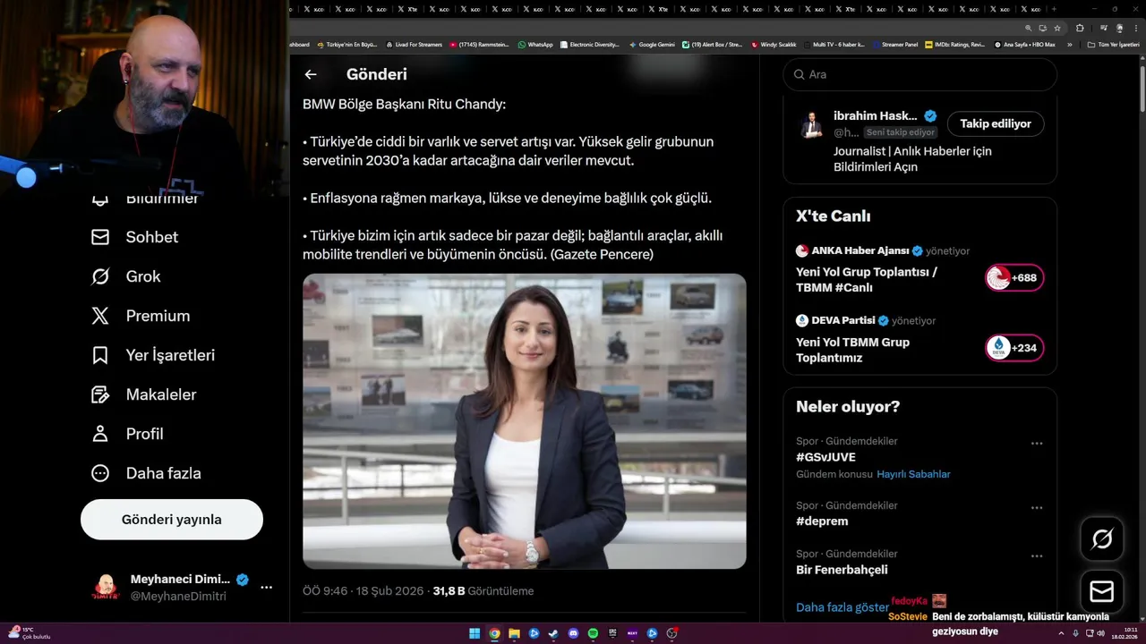
Task: Click the DEVA Partisi host name
Action: [x=844, y=320]
